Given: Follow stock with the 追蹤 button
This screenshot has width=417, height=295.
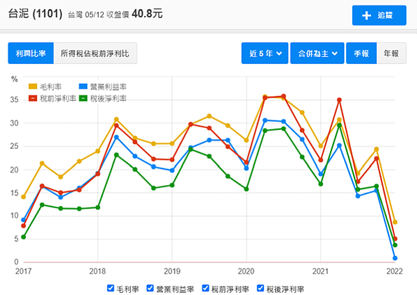Looking at the screenshot, I should [x=379, y=15].
